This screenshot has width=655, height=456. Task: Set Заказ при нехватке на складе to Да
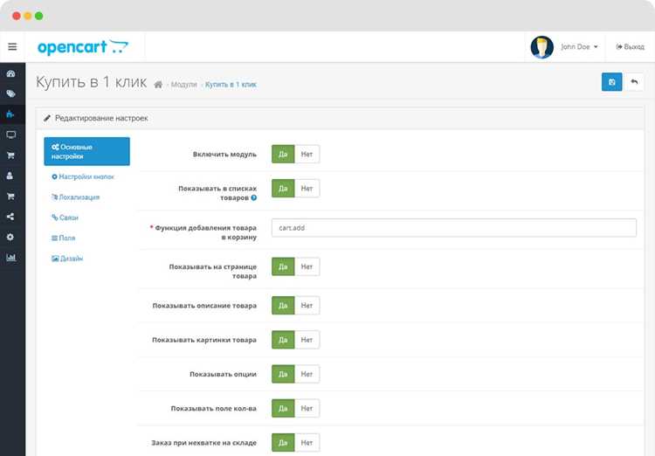[283, 443]
